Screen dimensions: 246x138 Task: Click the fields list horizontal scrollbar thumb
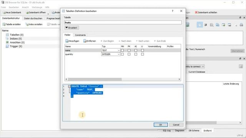coord(95,79)
